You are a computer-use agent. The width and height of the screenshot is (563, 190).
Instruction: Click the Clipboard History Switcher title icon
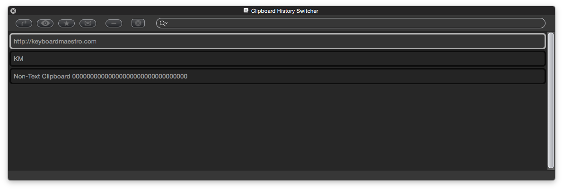(246, 11)
